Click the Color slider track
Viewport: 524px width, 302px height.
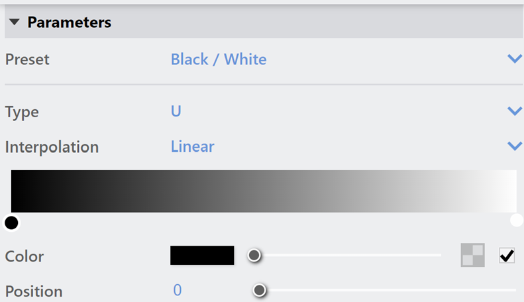tap(348, 255)
